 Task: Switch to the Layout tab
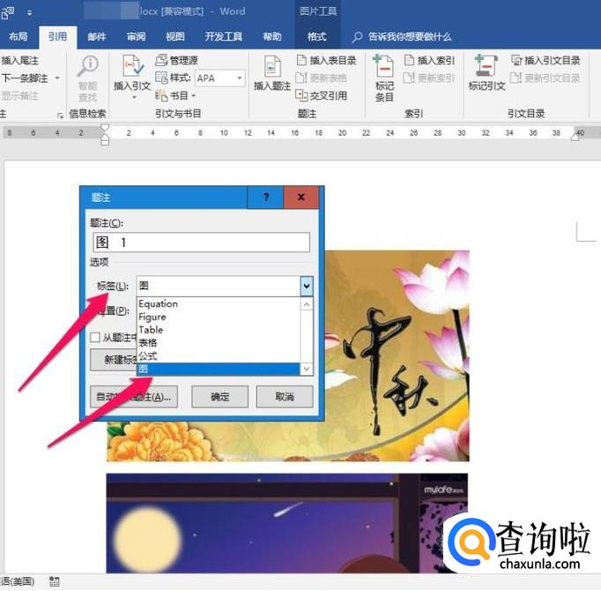coord(18,37)
